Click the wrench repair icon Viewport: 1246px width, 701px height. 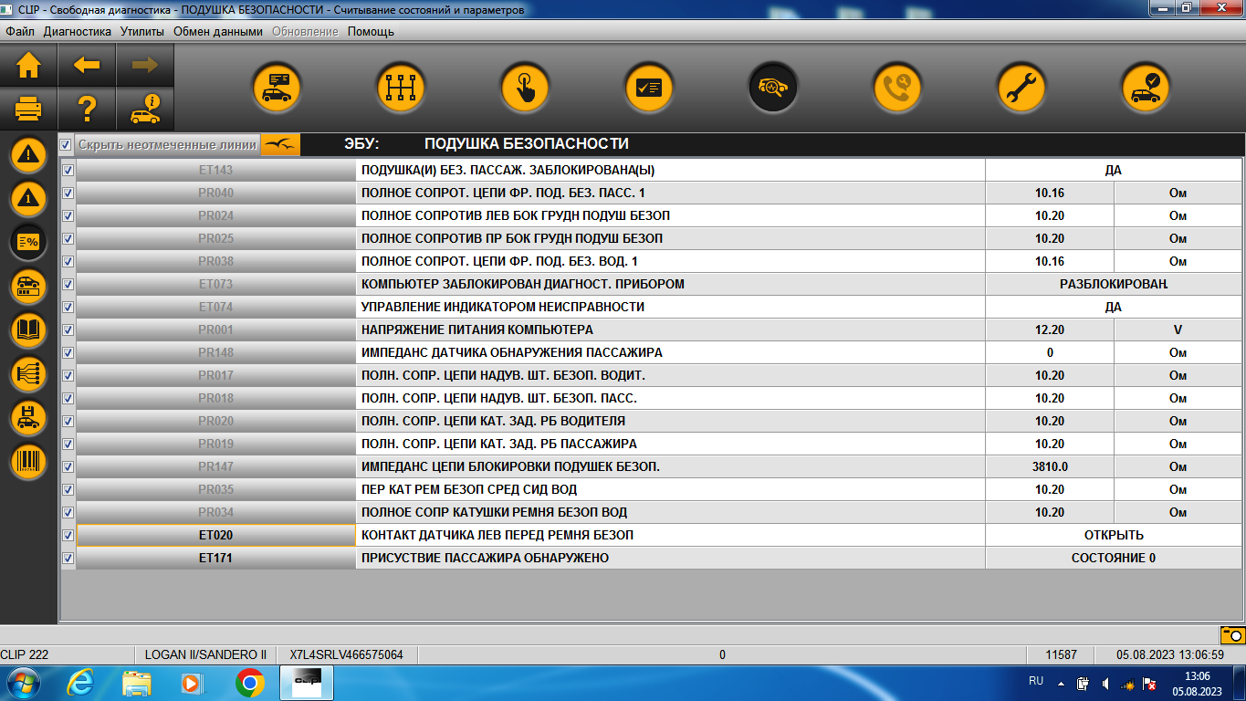click(x=1021, y=88)
